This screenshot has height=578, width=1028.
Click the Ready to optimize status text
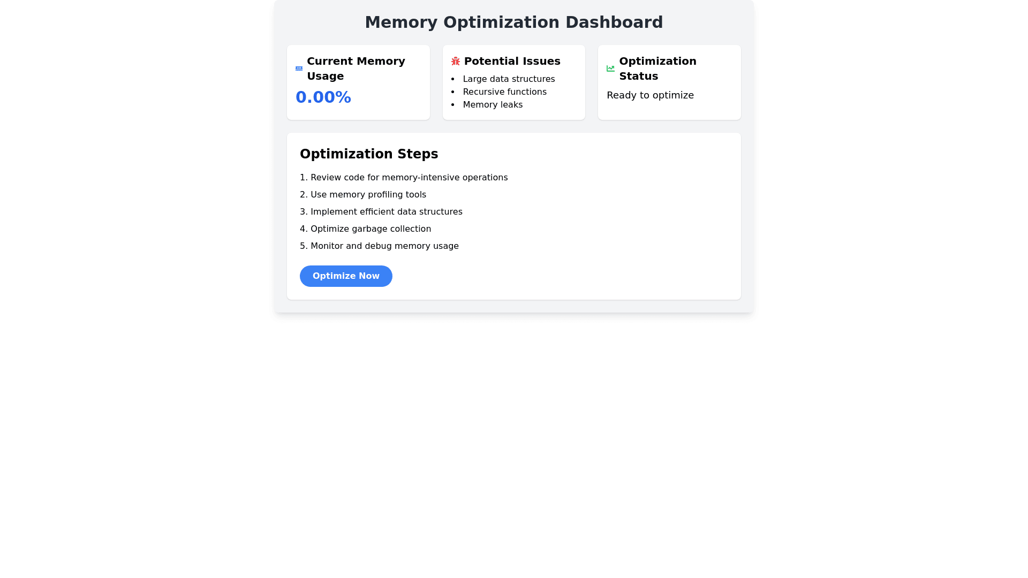[x=650, y=95]
